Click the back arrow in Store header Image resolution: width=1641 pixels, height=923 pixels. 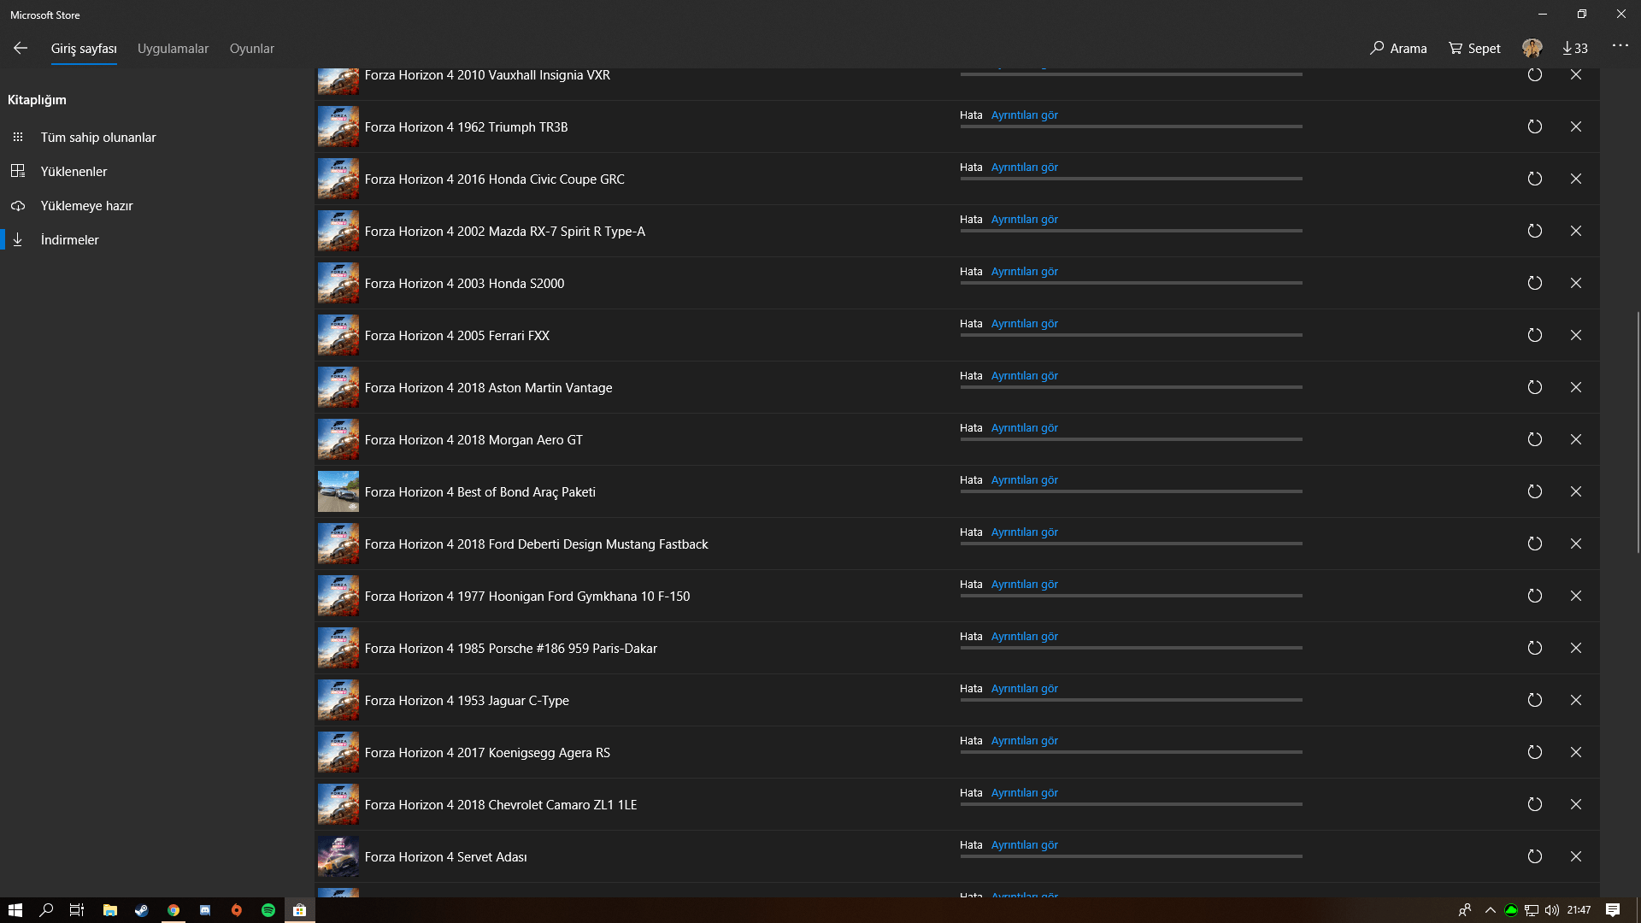21,49
